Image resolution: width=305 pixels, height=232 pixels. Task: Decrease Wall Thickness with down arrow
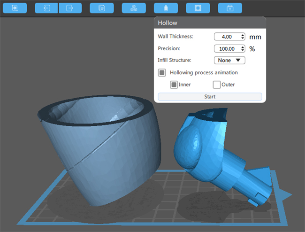pos(243,38)
